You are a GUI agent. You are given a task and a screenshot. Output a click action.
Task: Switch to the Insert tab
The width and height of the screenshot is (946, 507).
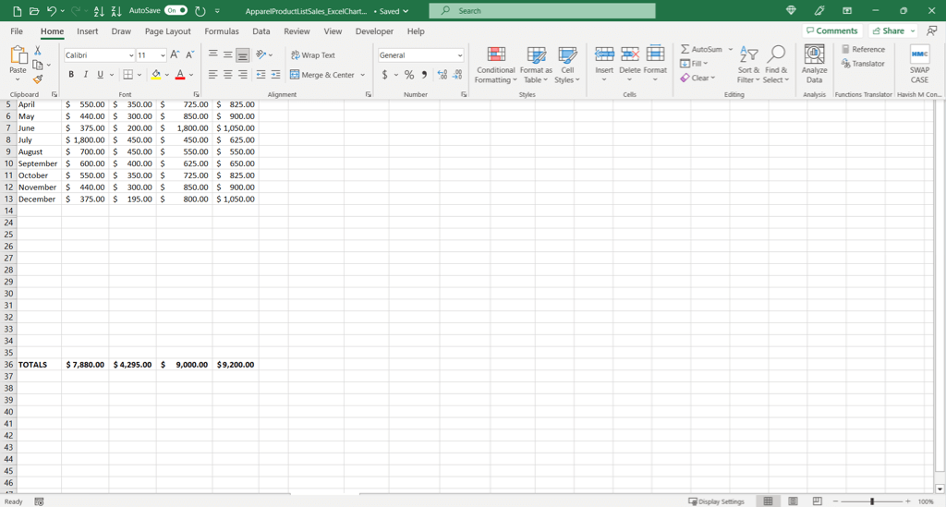[88, 31]
